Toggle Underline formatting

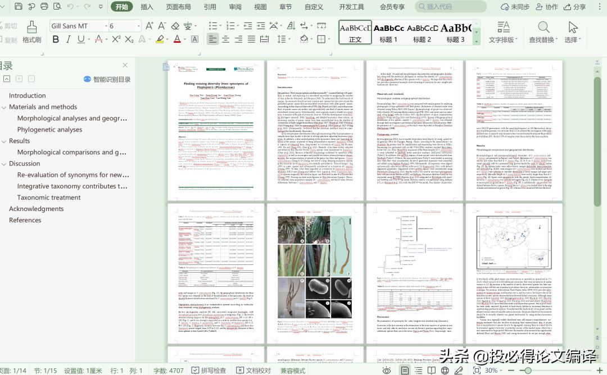pos(80,39)
